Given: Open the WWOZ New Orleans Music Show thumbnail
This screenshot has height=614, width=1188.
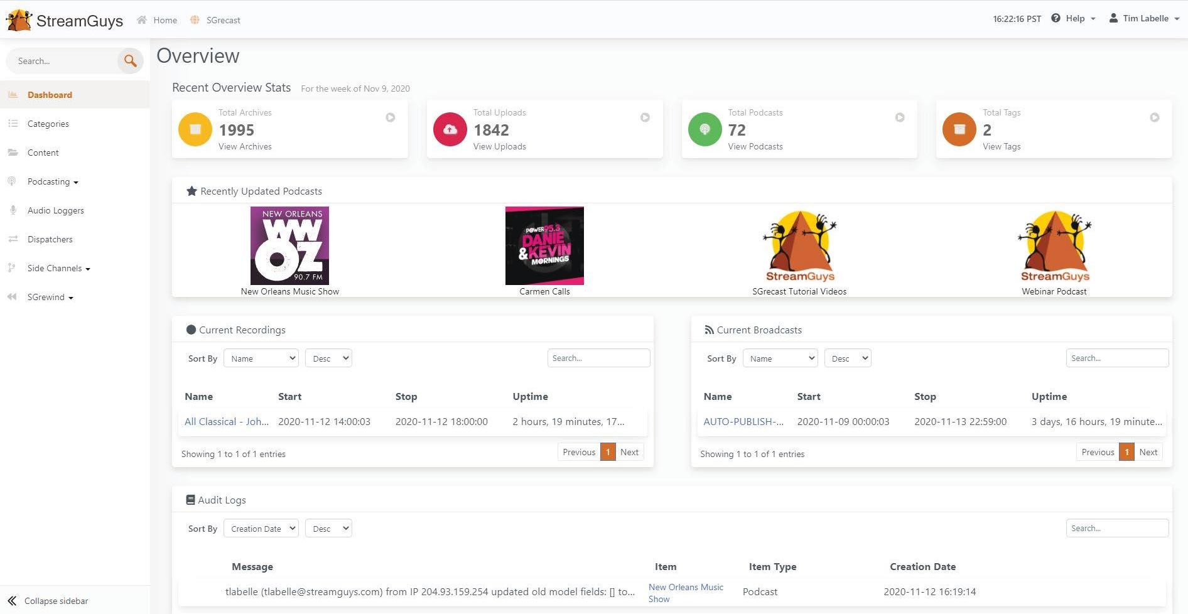Looking at the screenshot, I should [x=289, y=245].
